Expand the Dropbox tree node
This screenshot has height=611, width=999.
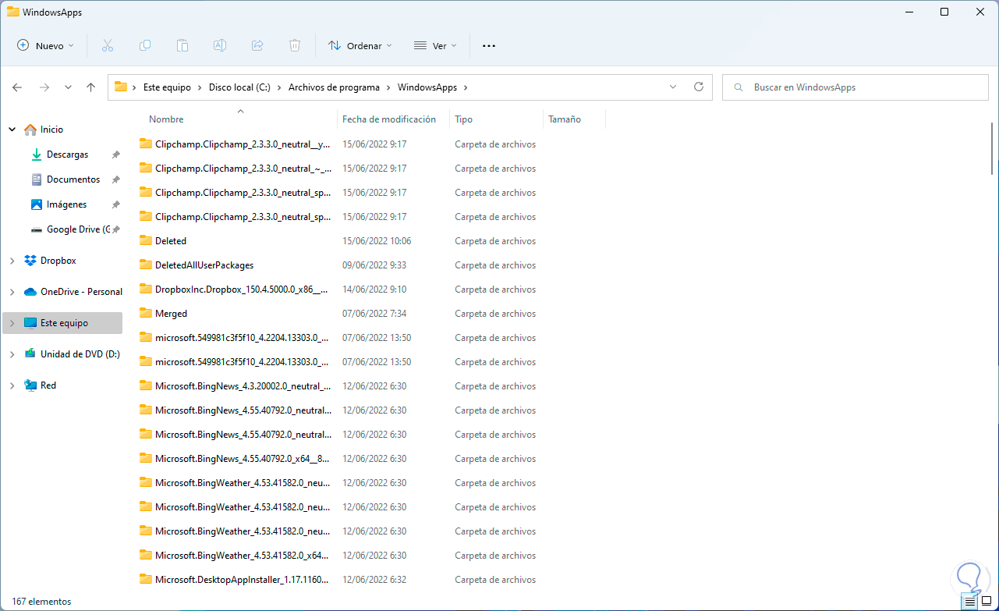pyautogui.click(x=12, y=261)
